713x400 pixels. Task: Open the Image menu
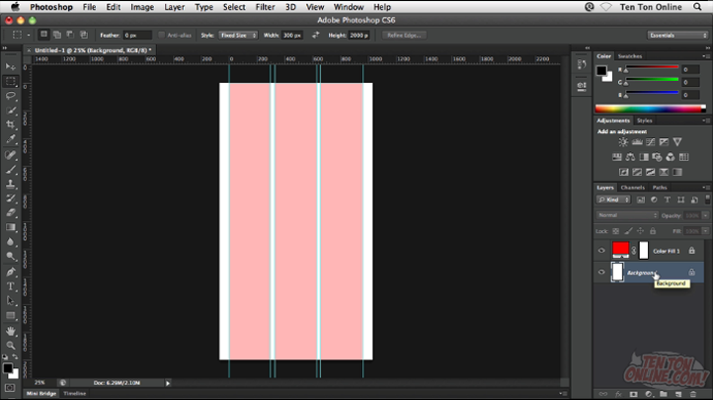142,7
